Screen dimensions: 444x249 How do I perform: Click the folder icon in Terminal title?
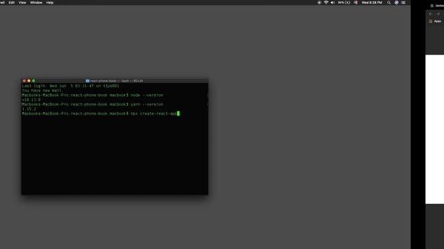[87, 81]
